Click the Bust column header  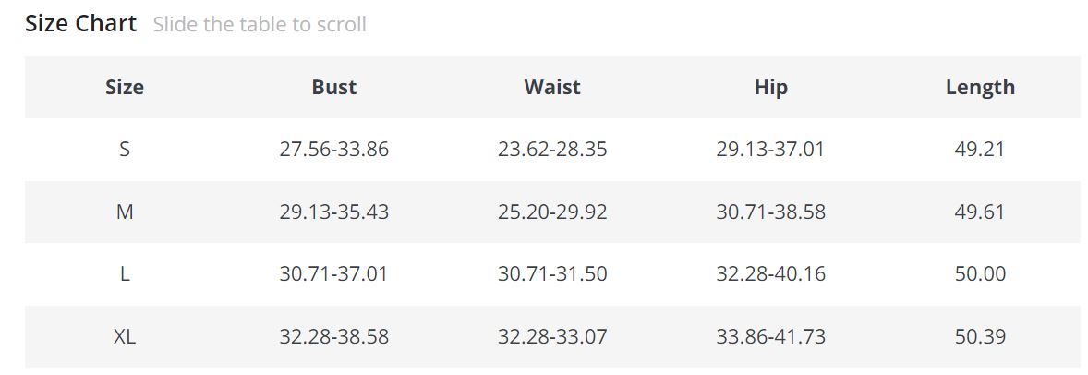[x=333, y=87]
